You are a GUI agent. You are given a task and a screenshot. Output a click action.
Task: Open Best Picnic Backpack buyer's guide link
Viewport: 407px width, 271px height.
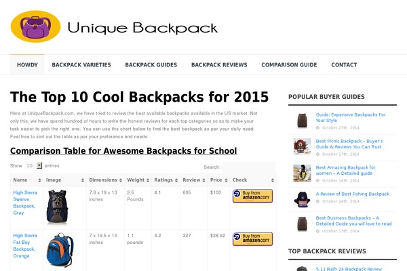point(349,144)
